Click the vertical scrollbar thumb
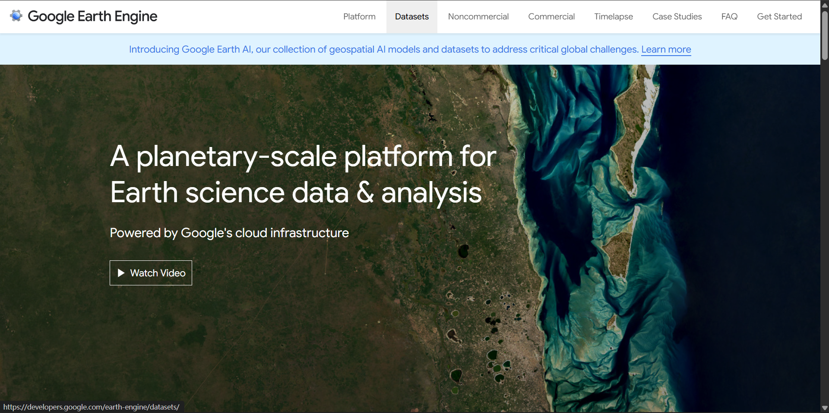 (x=825, y=35)
